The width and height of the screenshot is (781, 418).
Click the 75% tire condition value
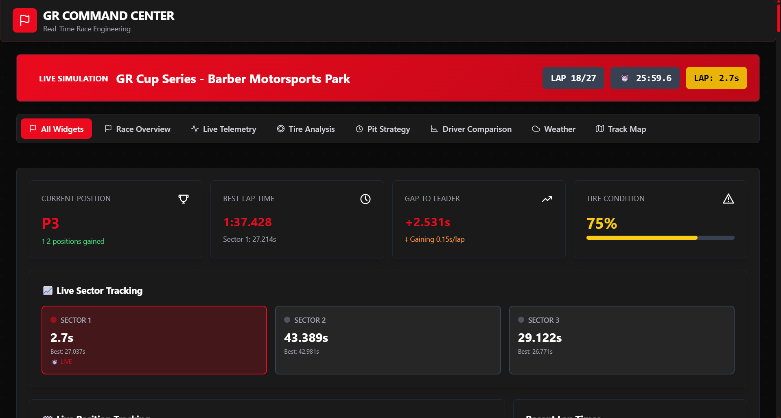click(602, 223)
